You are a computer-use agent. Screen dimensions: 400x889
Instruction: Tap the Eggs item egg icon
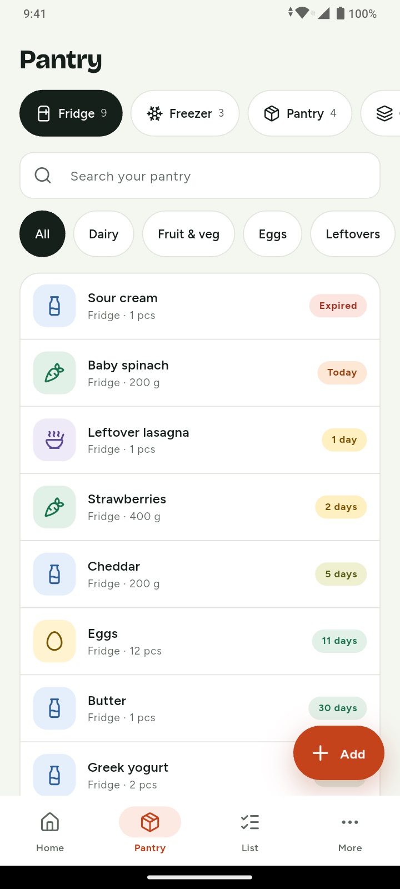(x=54, y=641)
